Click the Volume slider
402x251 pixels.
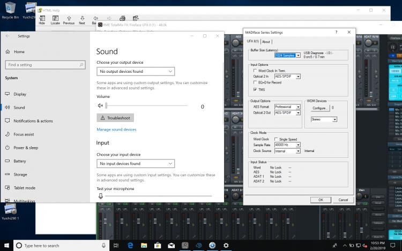[147, 105]
